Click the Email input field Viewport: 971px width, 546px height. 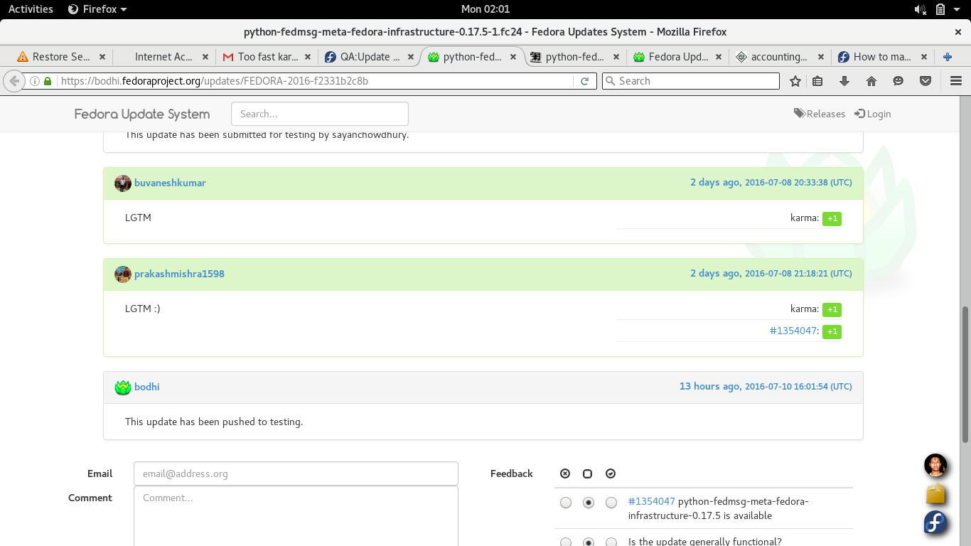[x=296, y=473]
